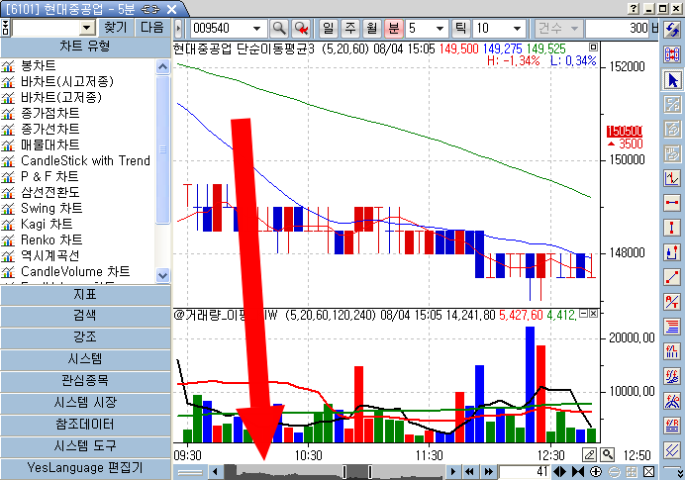The height and width of the screenshot is (480, 685).
Task: Click the zoom-in plus icon below the chart
Action: [x=596, y=471]
